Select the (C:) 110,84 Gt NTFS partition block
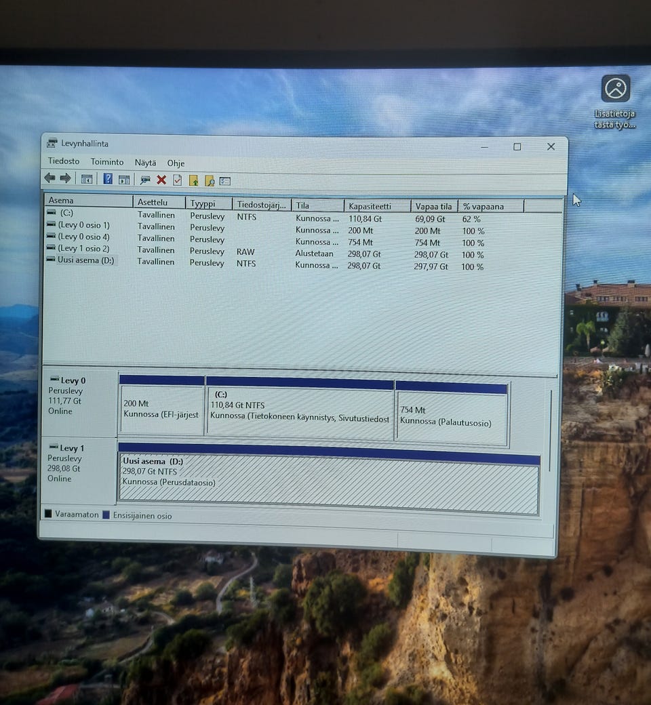The height and width of the screenshot is (705, 651). (300, 409)
